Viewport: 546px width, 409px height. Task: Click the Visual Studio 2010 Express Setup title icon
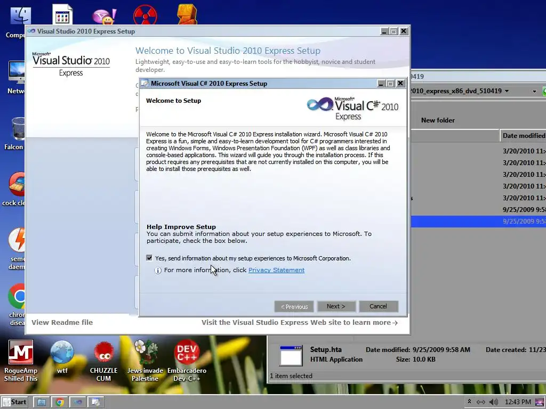click(31, 31)
